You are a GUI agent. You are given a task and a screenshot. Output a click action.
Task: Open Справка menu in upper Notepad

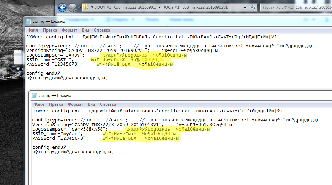[x=102, y=30]
